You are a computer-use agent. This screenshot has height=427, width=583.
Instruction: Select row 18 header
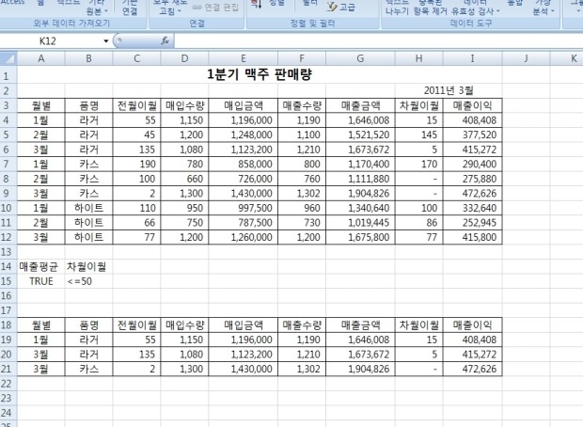[8, 325]
